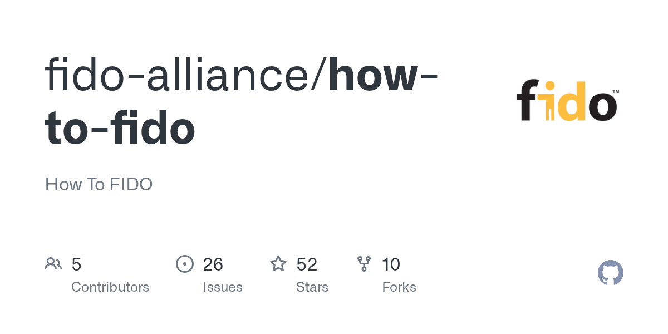Viewport: 668px width, 334px height.
Task: Click the contributors people icon
Action: (53, 264)
